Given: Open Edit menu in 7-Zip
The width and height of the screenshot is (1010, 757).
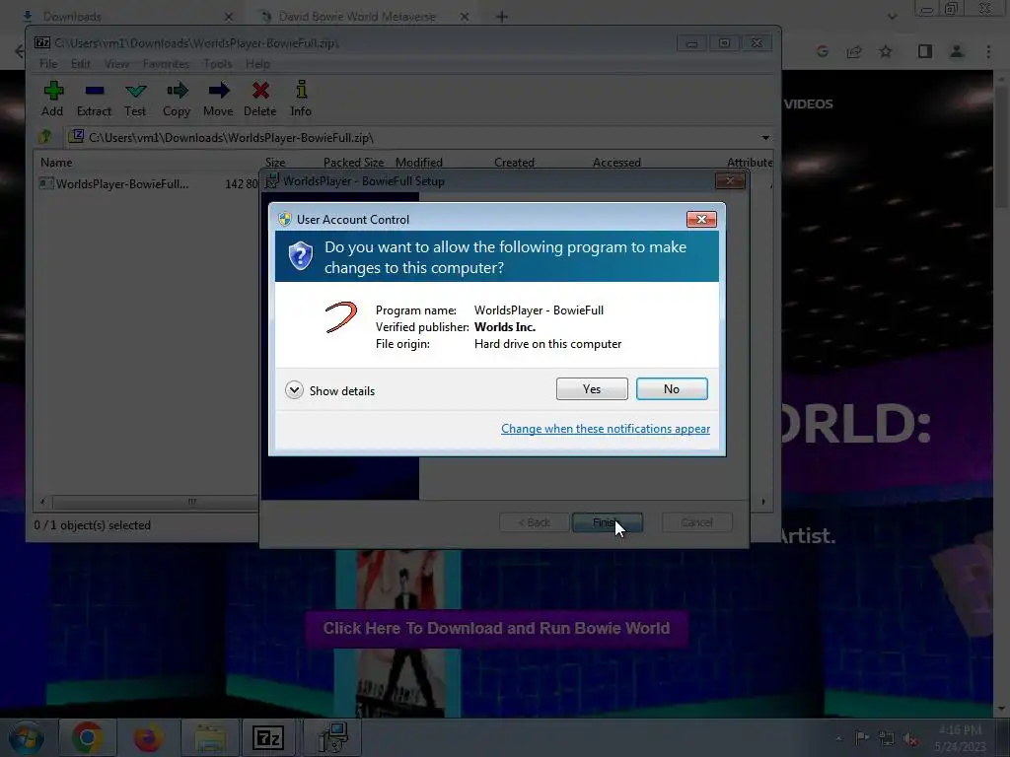Looking at the screenshot, I should 81,64.
